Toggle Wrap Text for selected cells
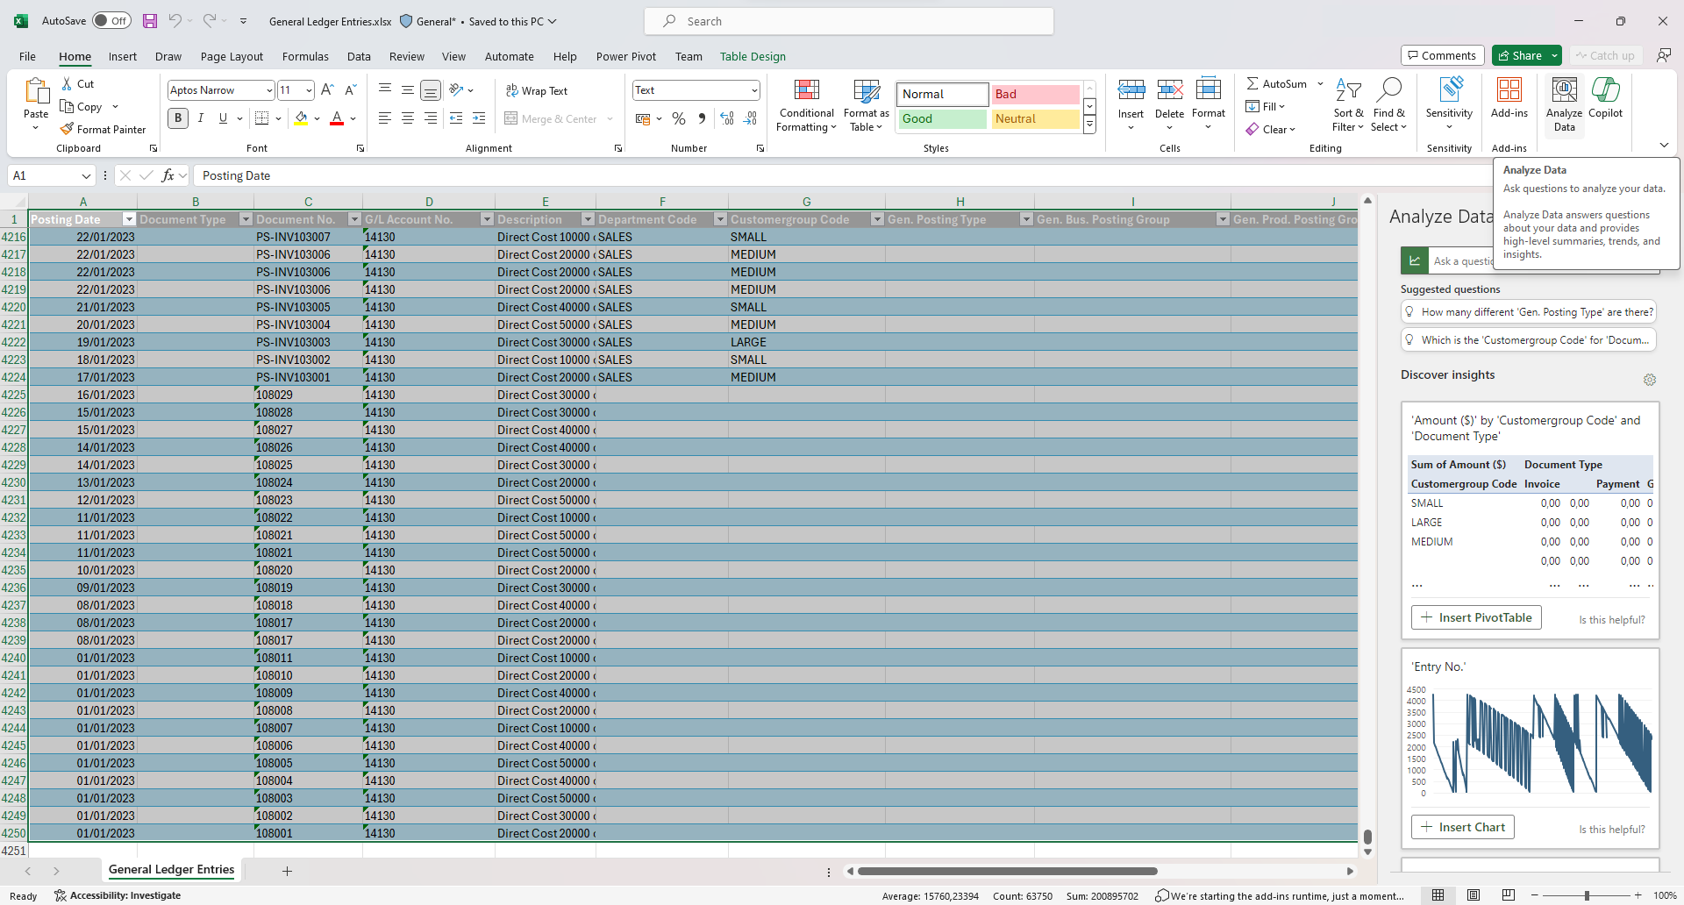Viewport: 1684px width, 905px height. [x=538, y=90]
